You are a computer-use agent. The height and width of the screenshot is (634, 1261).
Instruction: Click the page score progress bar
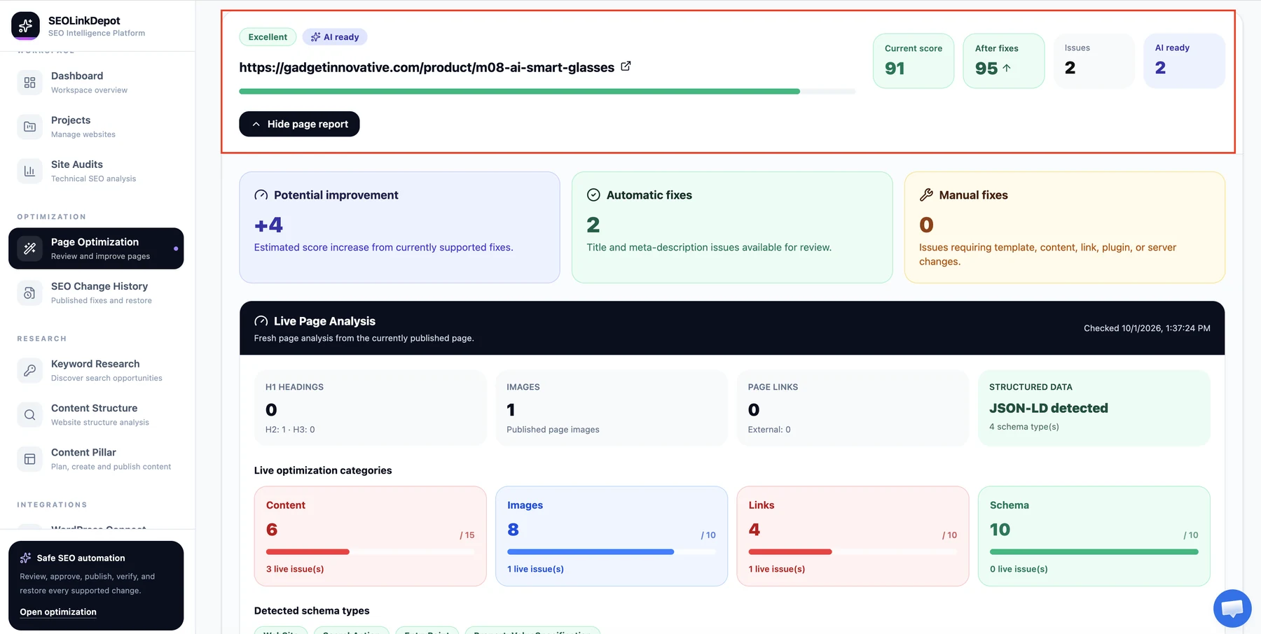[547, 91]
